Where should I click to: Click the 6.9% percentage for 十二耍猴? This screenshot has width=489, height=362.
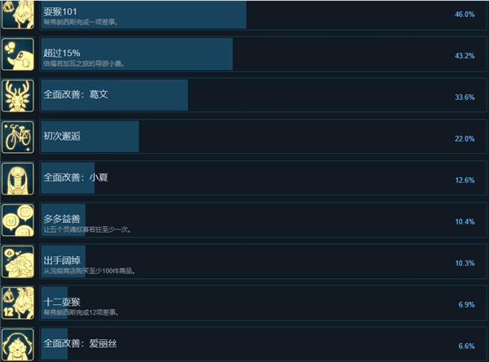(466, 305)
